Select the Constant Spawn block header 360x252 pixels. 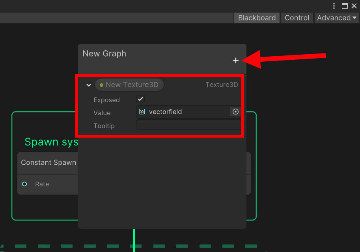[x=48, y=162]
